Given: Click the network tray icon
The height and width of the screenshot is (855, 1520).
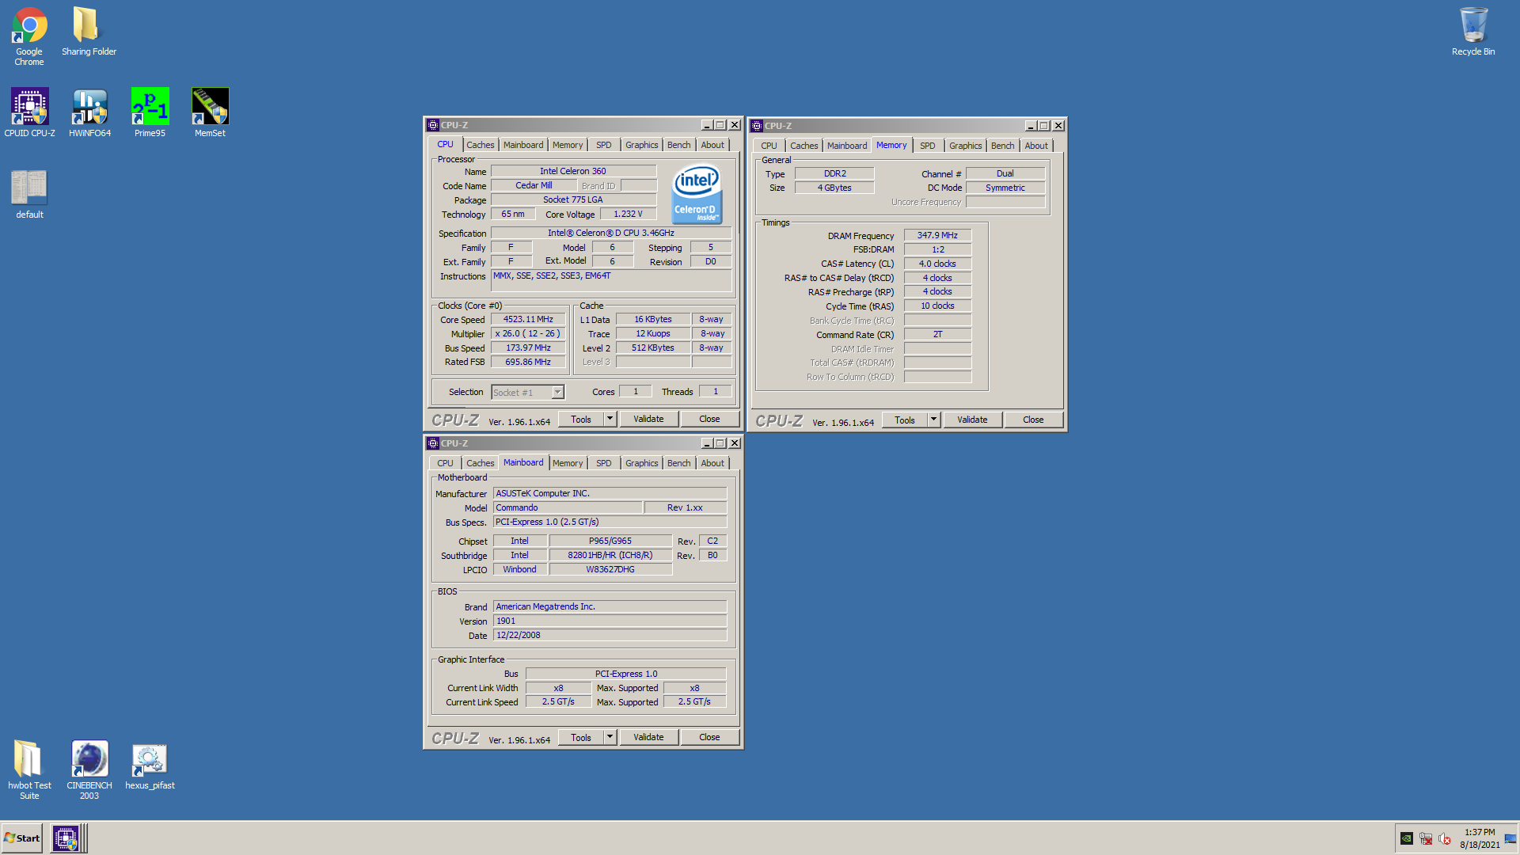Looking at the screenshot, I should pyautogui.click(x=1426, y=838).
